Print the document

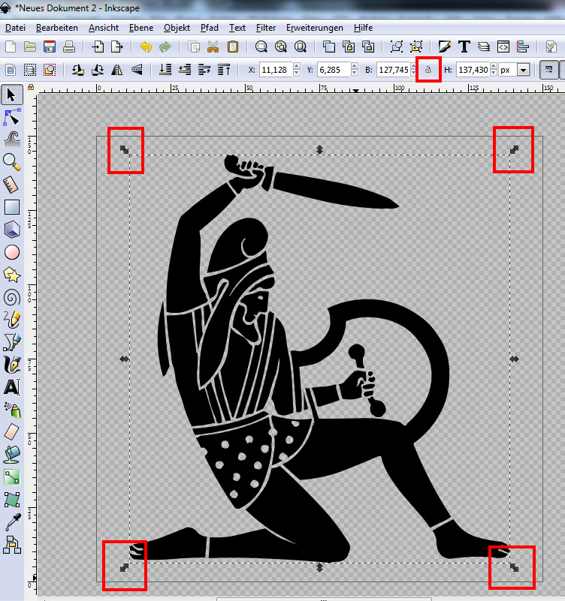point(69,47)
